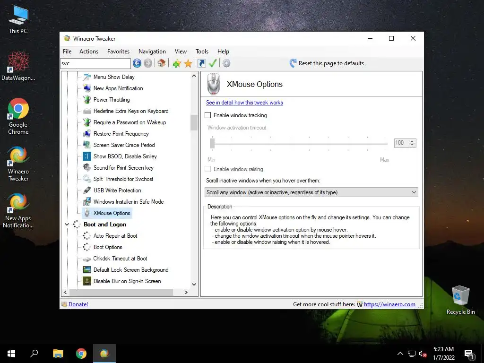Click the window activation timeout slider thumb

click(212, 143)
